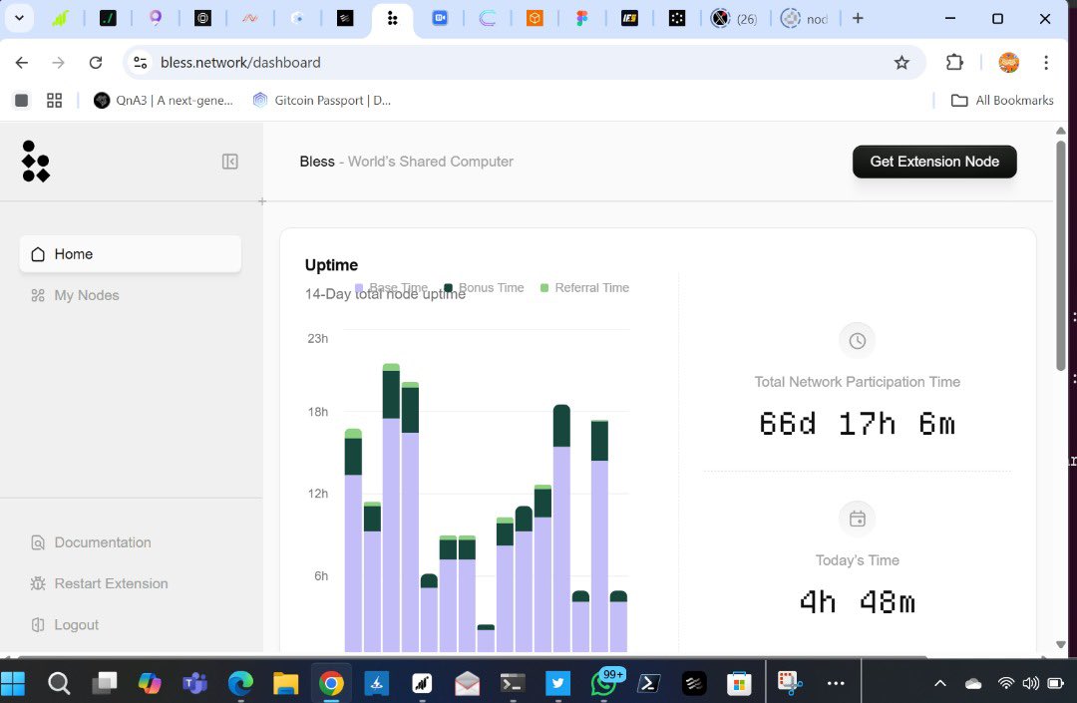
Task: Open All Bookmarks folder
Action: point(1002,101)
